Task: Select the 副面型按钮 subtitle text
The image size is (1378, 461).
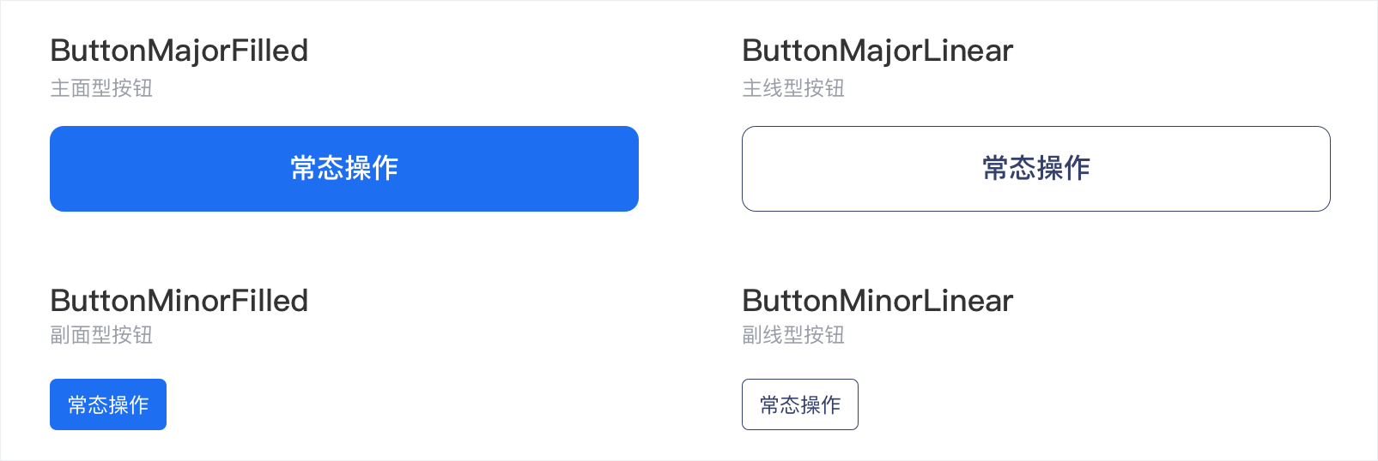Action: pos(101,335)
